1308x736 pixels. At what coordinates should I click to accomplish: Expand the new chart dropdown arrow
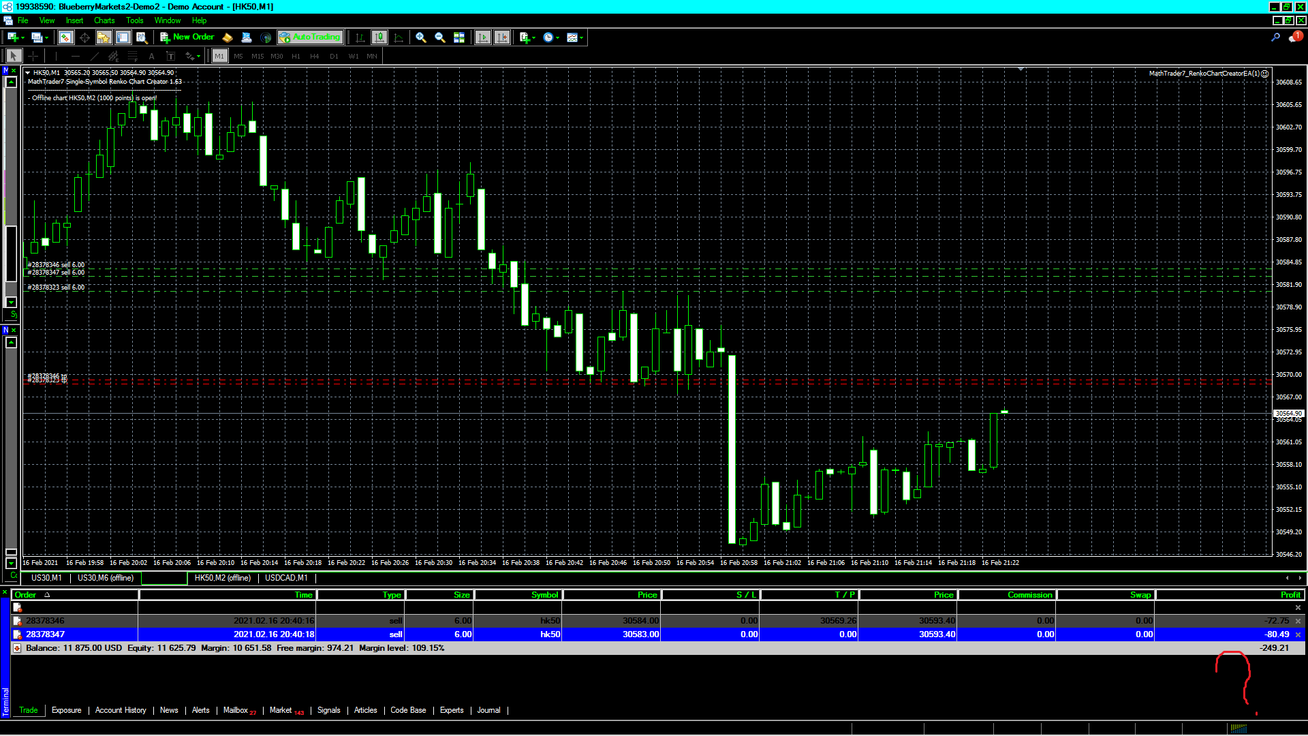[22, 38]
